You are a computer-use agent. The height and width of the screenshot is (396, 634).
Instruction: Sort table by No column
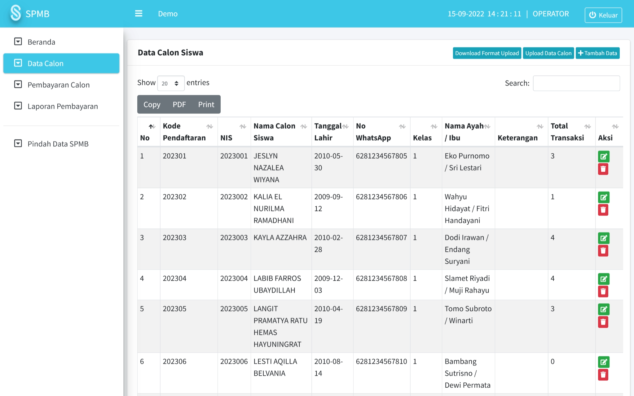click(x=149, y=132)
